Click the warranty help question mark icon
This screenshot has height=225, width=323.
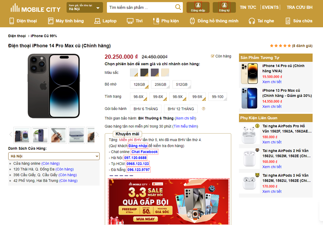pos(204,109)
